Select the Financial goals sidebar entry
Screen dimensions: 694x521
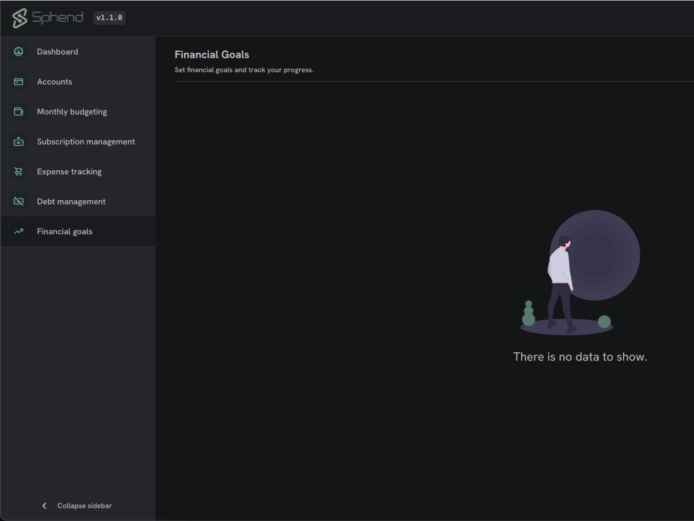click(x=78, y=232)
